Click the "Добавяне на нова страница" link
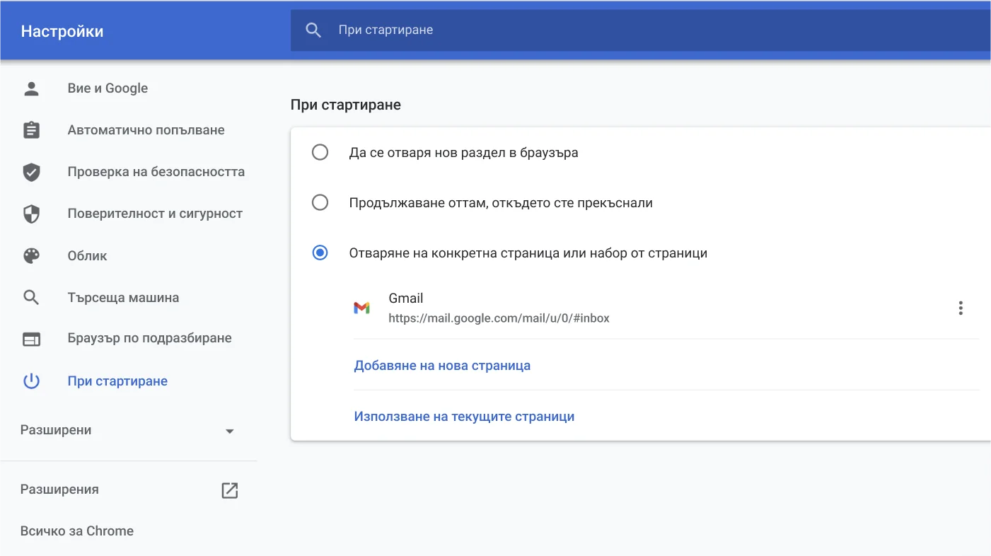 (442, 365)
